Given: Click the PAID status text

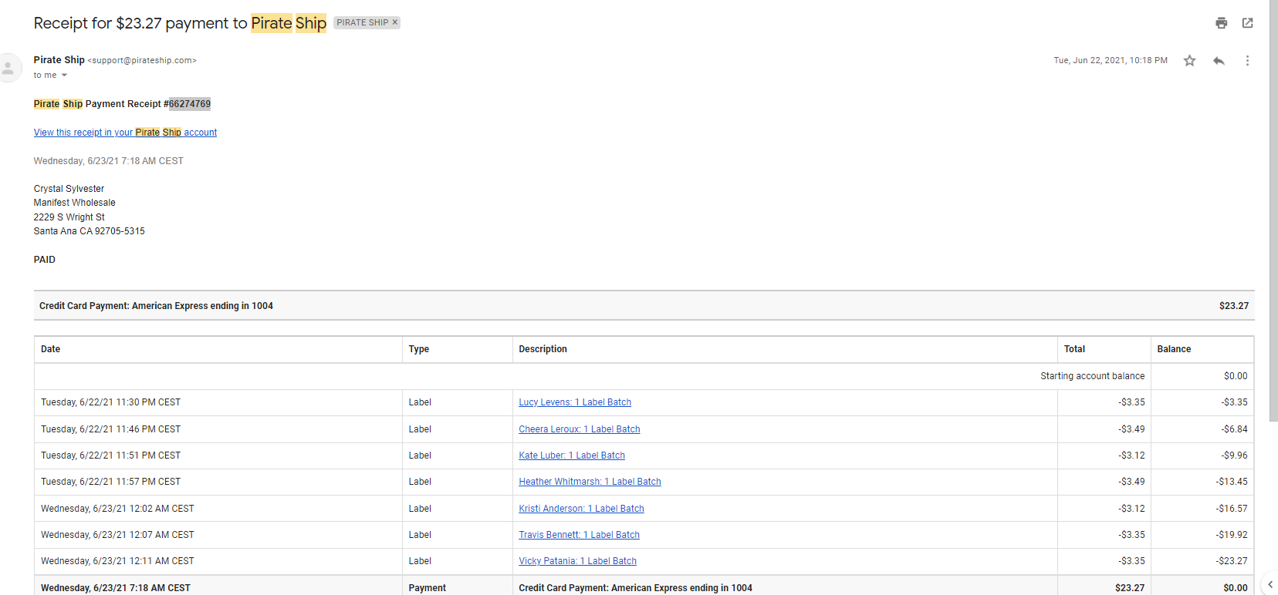Looking at the screenshot, I should 45,260.
